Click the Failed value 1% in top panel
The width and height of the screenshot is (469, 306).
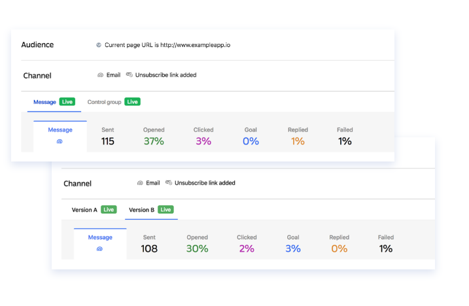pos(345,141)
